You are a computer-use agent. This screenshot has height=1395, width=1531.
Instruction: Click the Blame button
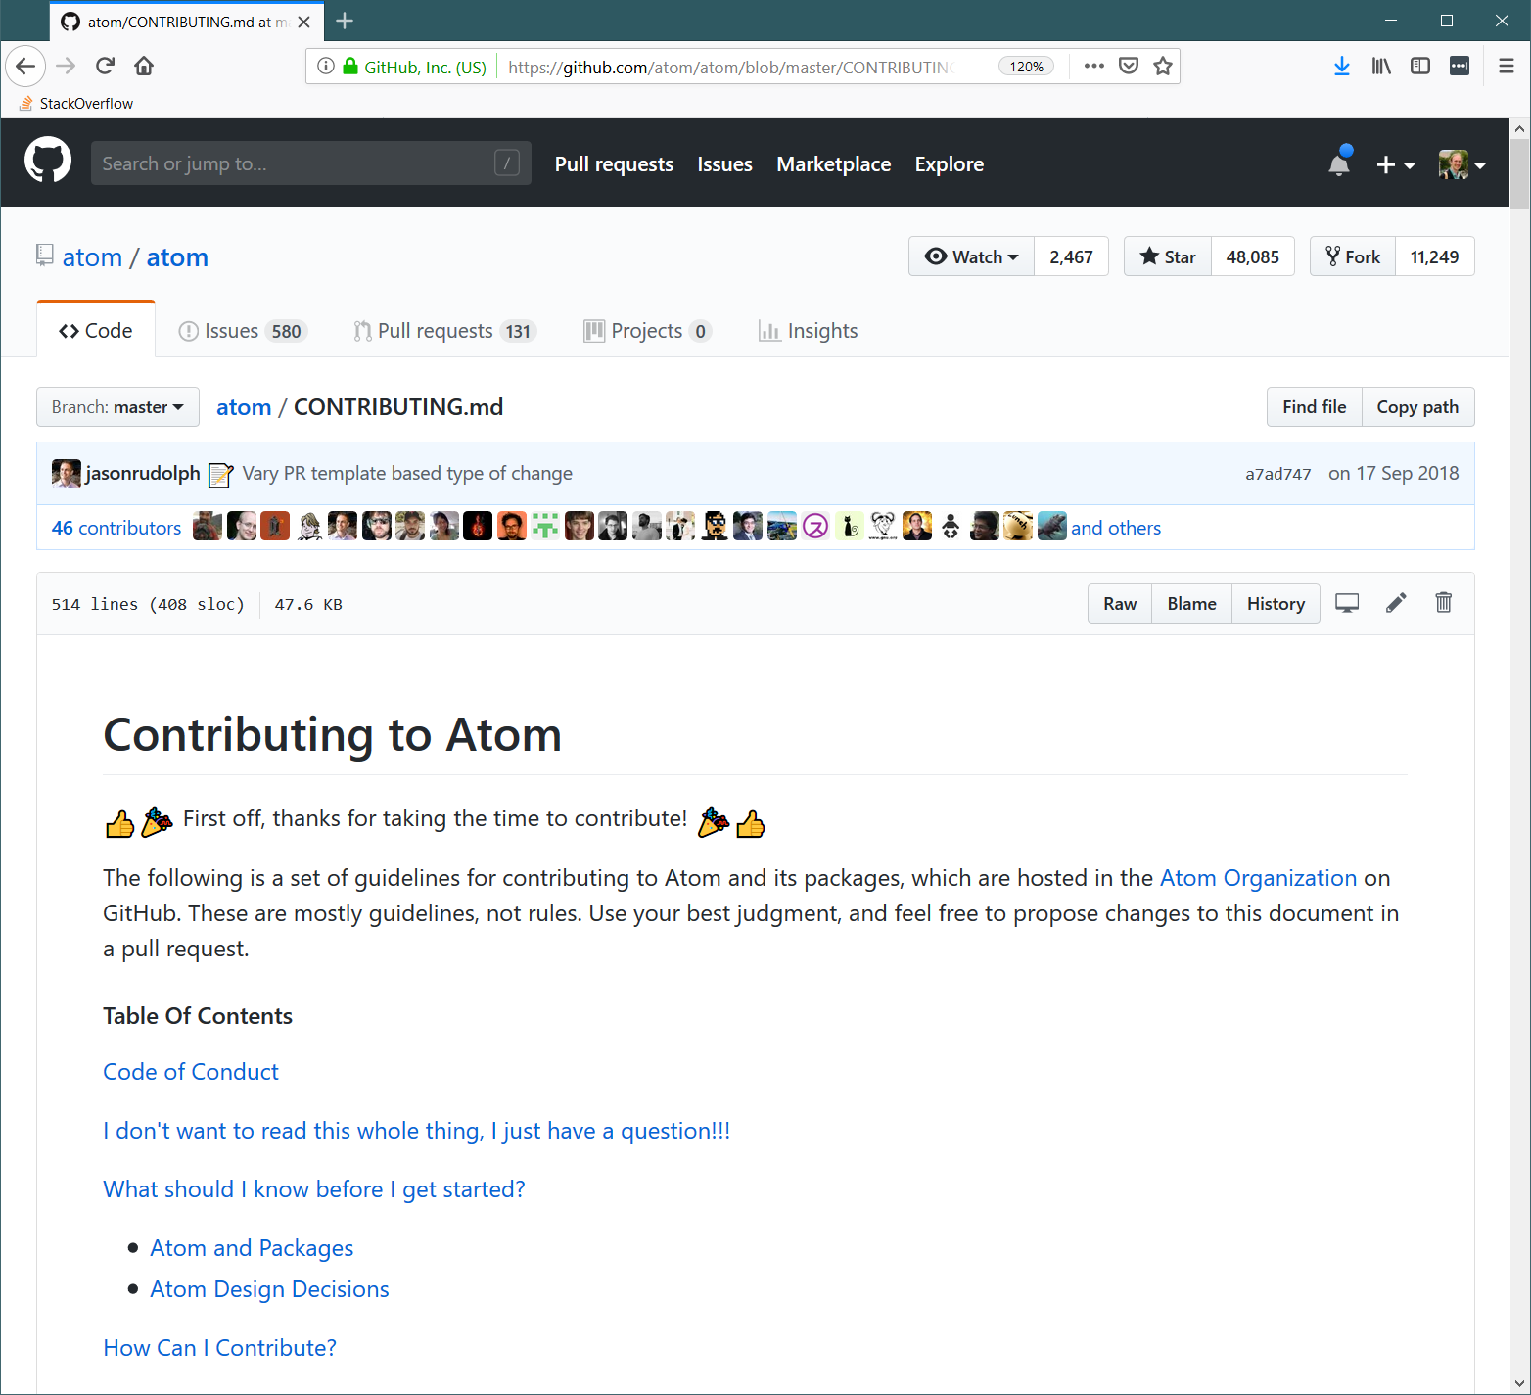1191,604
